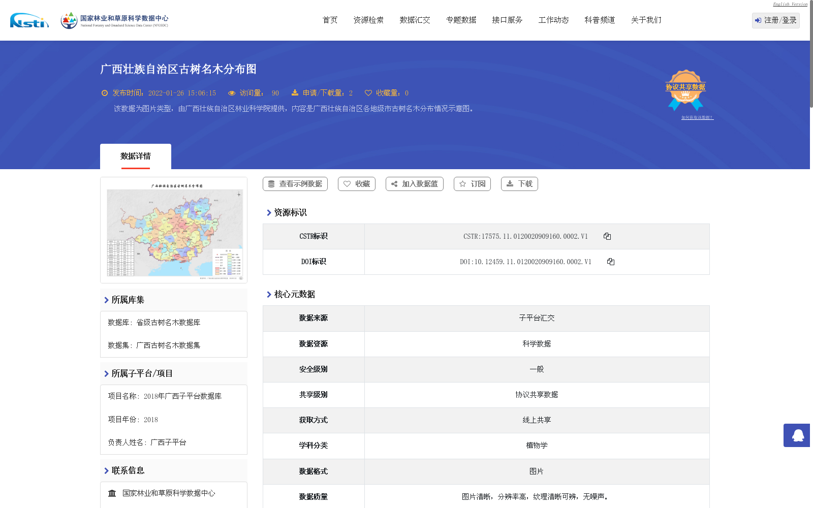Click the 线上共享 cell
This screenshot has width=813, height=508.
(x=537, y=420)
